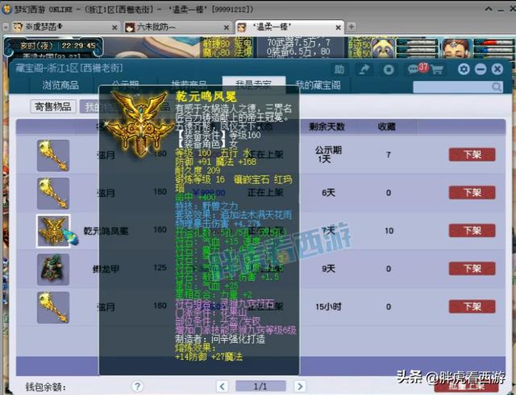Click the panda pet portrait
Screen dimensions: 516x395
[384, 48]
